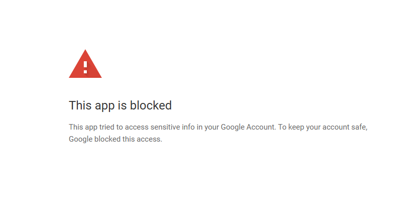Image resolution: width=412 pixels, height=223 pixels.
Task: Click 'Google Account' in the description text
Action: point(248,127)
